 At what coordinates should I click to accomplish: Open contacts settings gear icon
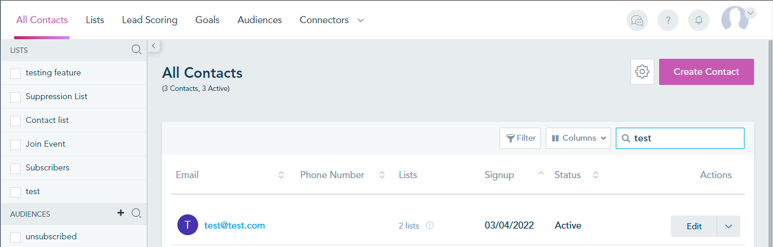tap(642, 72)
